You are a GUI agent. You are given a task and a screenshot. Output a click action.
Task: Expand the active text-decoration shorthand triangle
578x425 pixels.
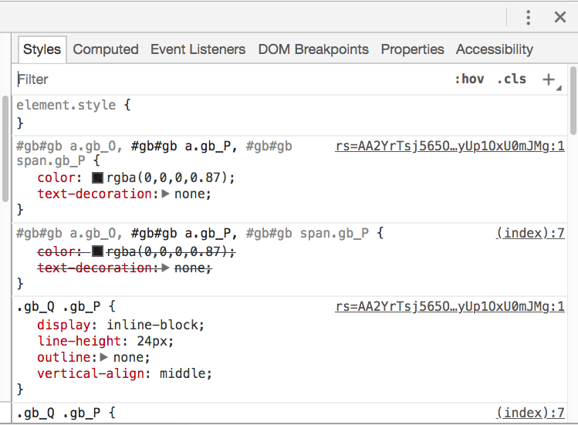click(x=165, y=194)
